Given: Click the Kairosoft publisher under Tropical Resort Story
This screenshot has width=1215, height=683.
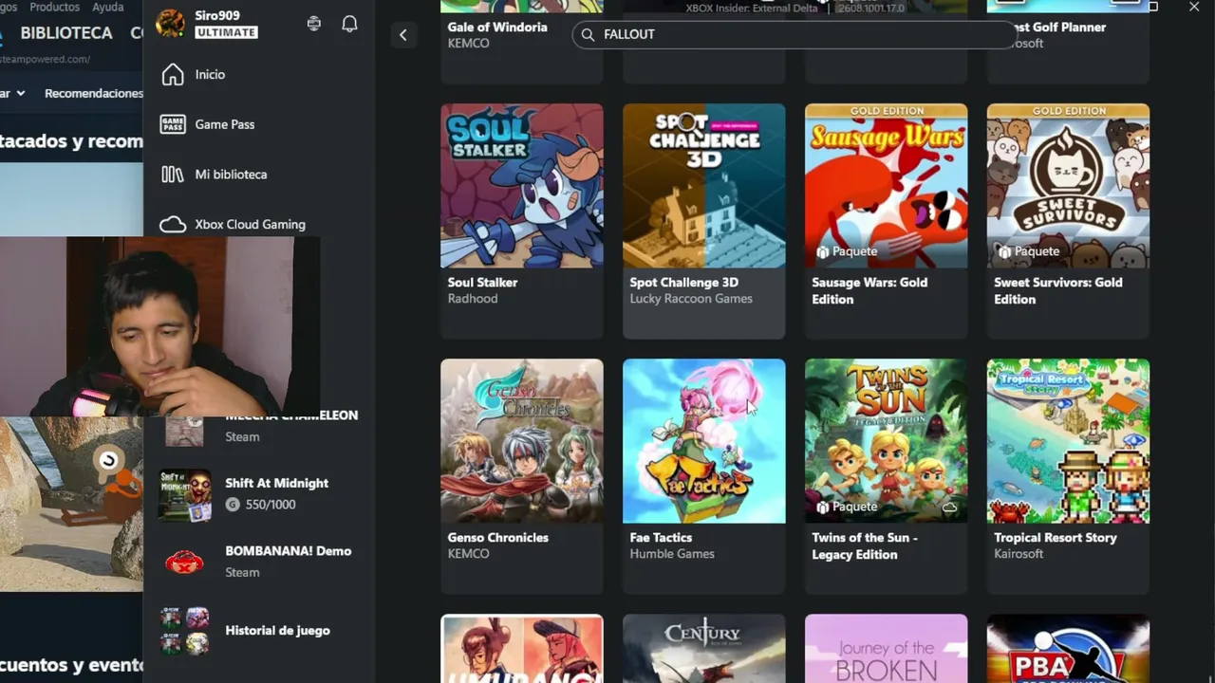Looking at the screenshot, I should pyautogui.click(x=1019, y=554).
